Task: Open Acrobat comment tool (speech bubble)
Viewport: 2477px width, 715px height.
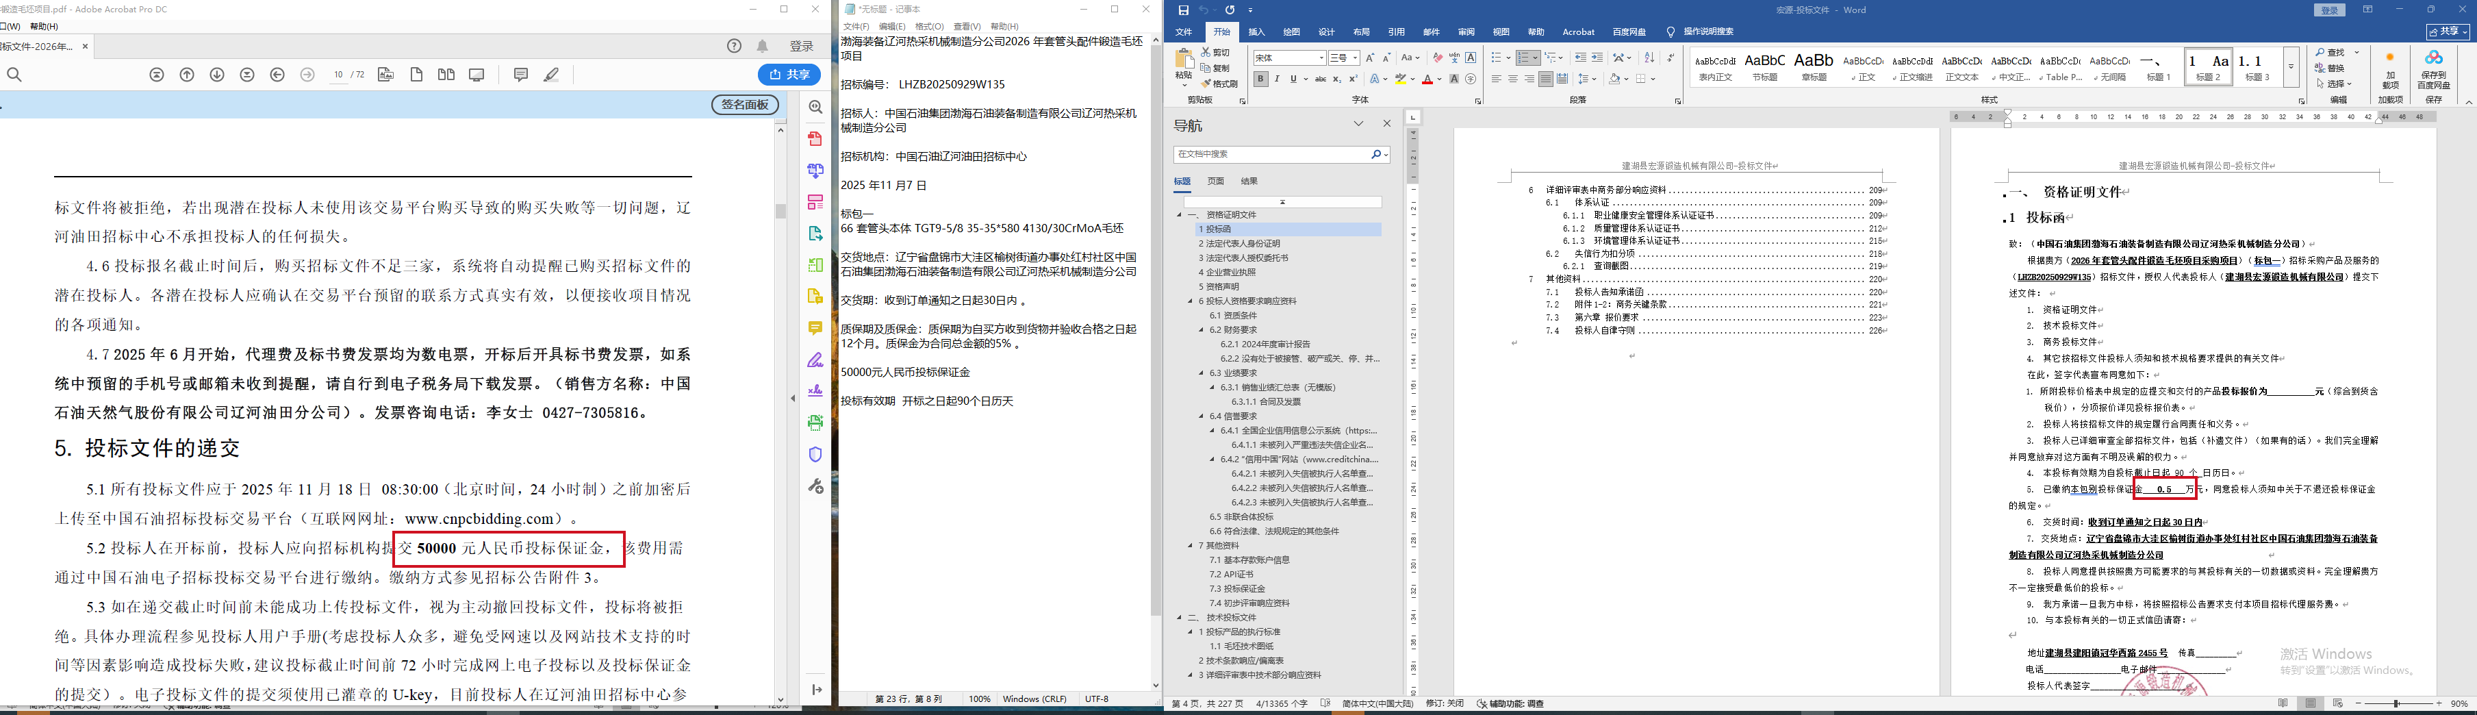Action: (x=521, y=75)
